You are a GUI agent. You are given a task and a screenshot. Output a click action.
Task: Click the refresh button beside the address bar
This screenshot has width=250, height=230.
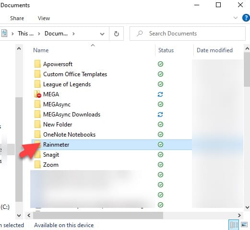[117, 34]
